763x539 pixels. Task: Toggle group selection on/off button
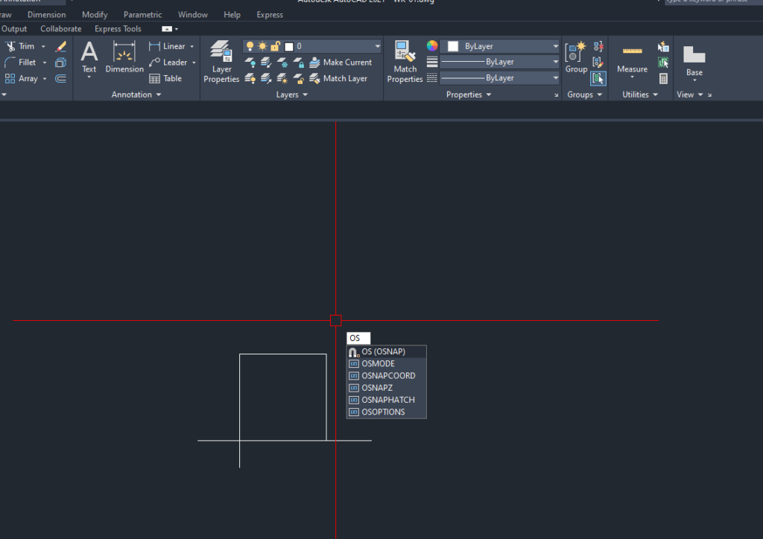click(598, 78)
